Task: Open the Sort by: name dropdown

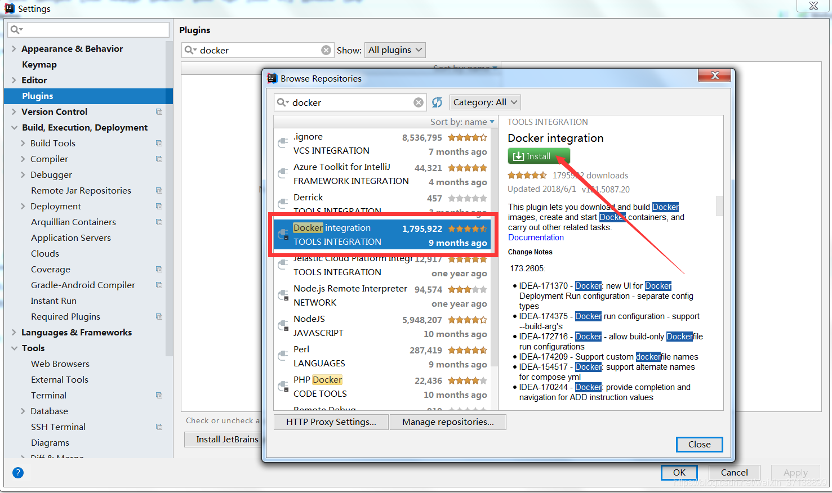Action: [x=462, y=122]
